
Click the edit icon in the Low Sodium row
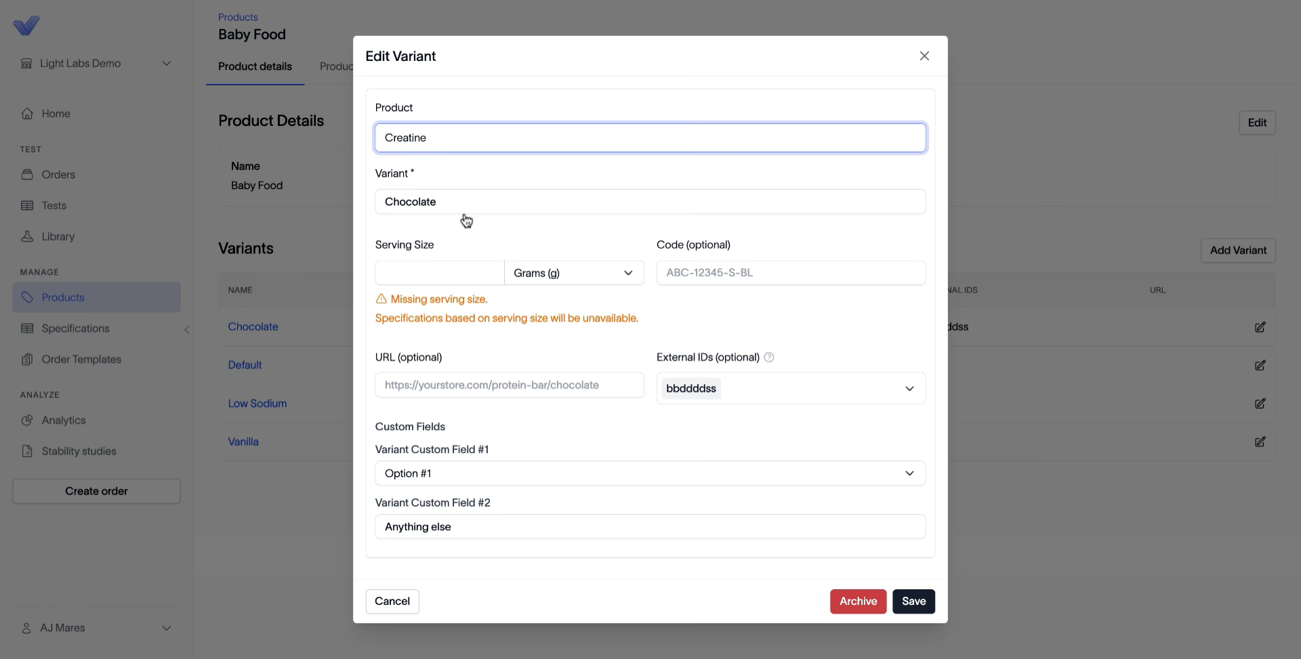point(1260,404)
